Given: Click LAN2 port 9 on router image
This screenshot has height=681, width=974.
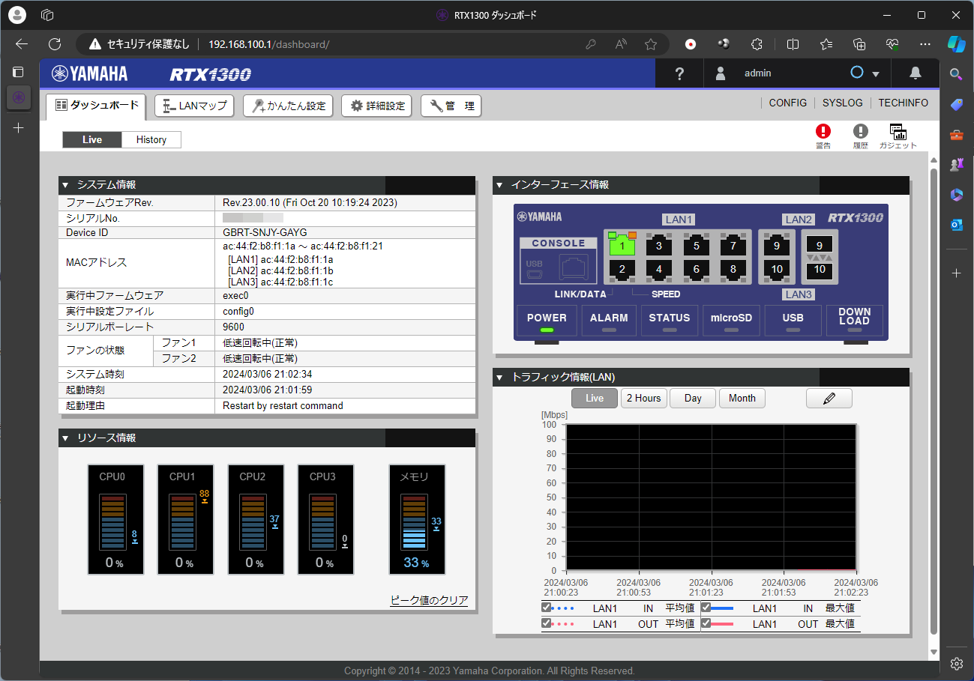Looking at the screenshot, I should (776, 245).
